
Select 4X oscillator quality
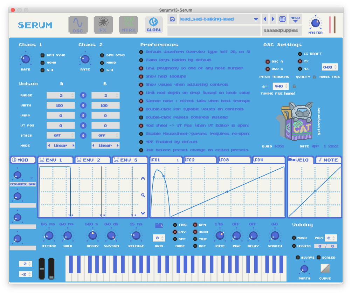coord(300,69)
